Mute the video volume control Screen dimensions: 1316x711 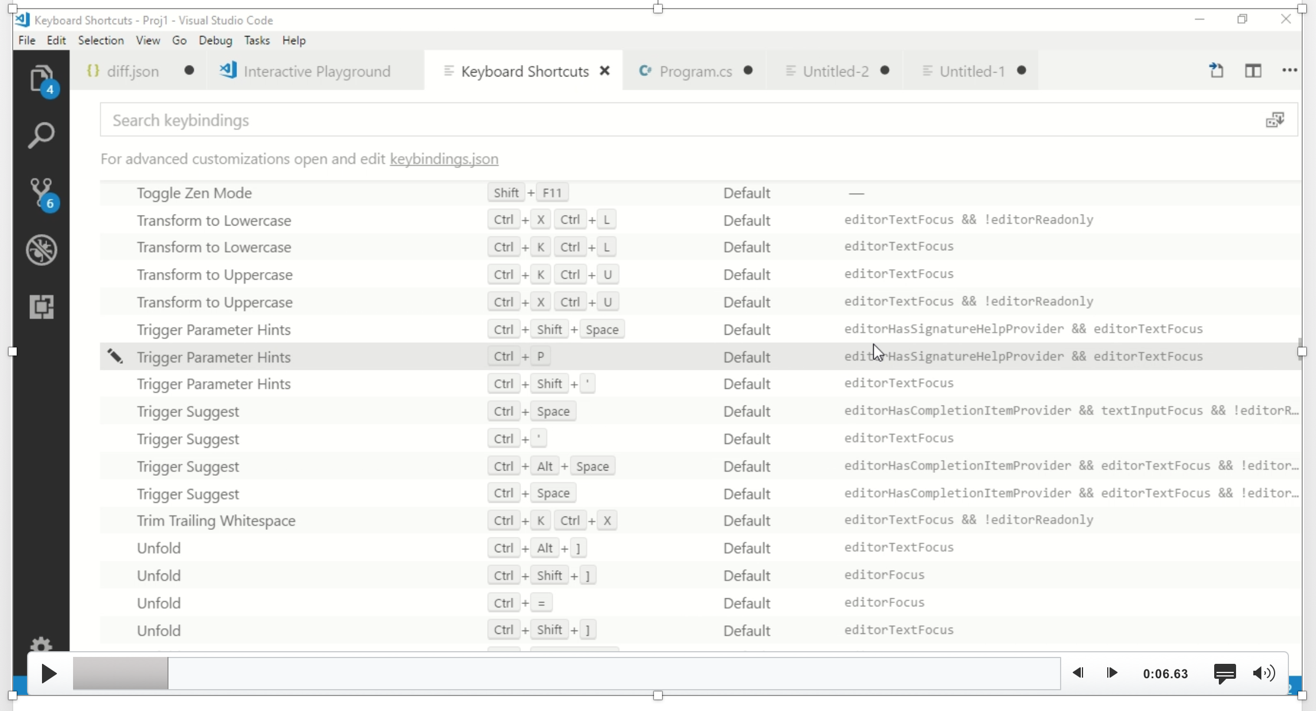[x=1264, y=674]
